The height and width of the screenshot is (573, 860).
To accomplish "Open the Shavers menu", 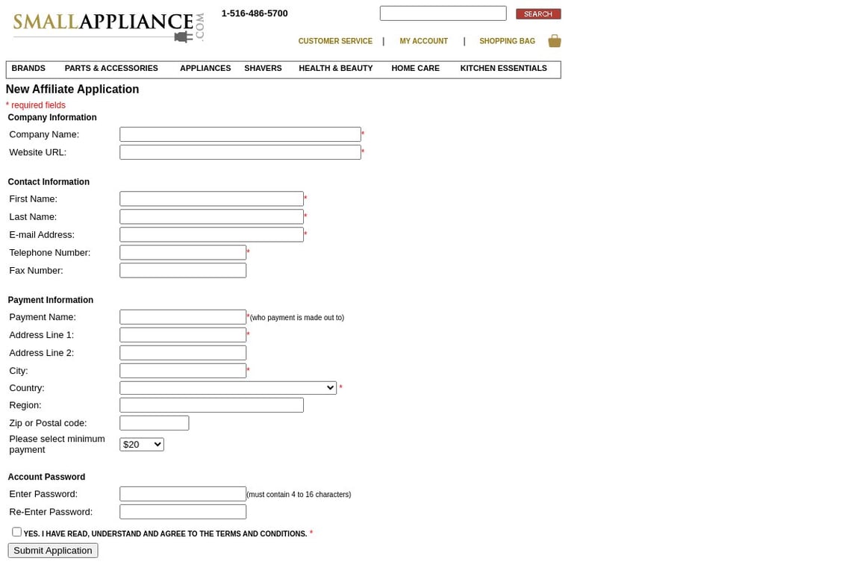I will [x=263, y=68].
